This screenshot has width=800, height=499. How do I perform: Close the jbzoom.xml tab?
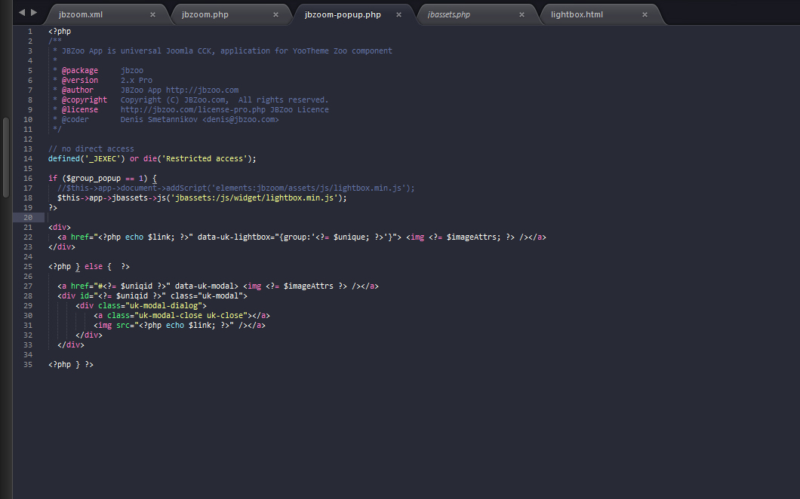pyautogui.click(x=152, y=14)
